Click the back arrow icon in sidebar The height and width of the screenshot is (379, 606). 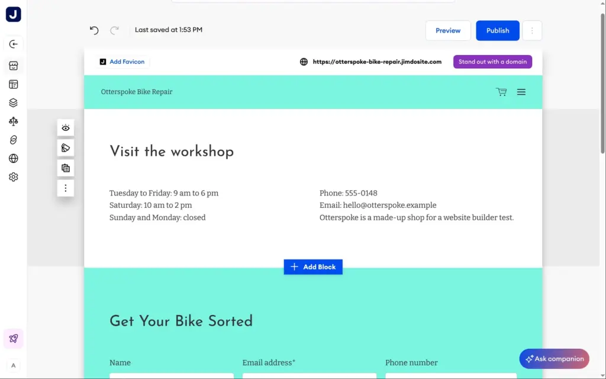point(14,44)
